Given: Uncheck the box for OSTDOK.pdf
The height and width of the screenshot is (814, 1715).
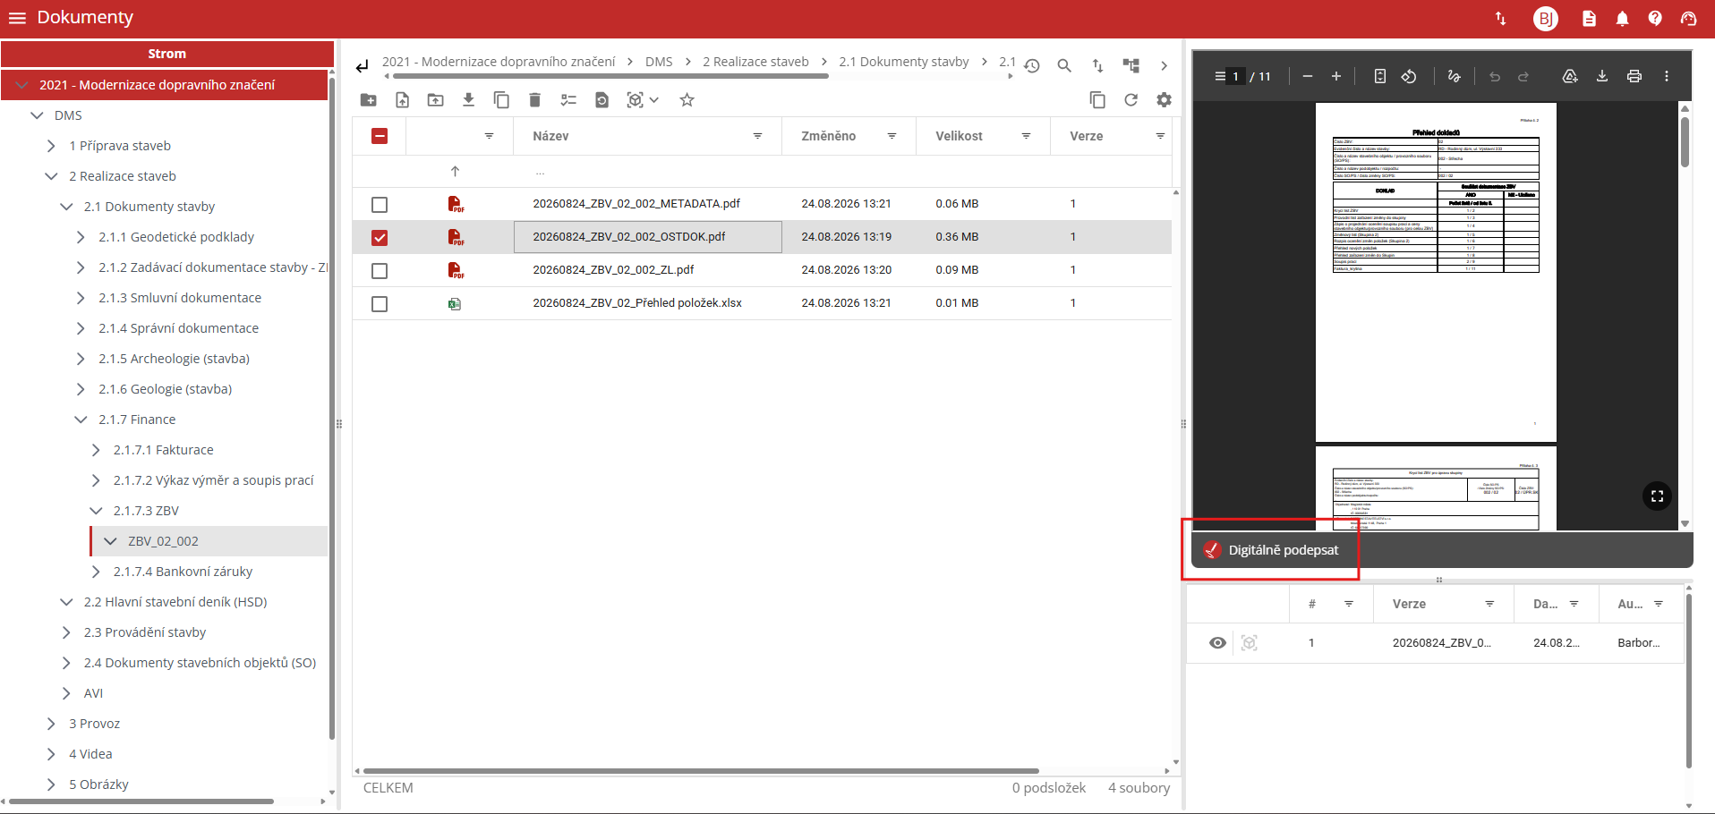Looking at the screenshot, I should (380, 238).
